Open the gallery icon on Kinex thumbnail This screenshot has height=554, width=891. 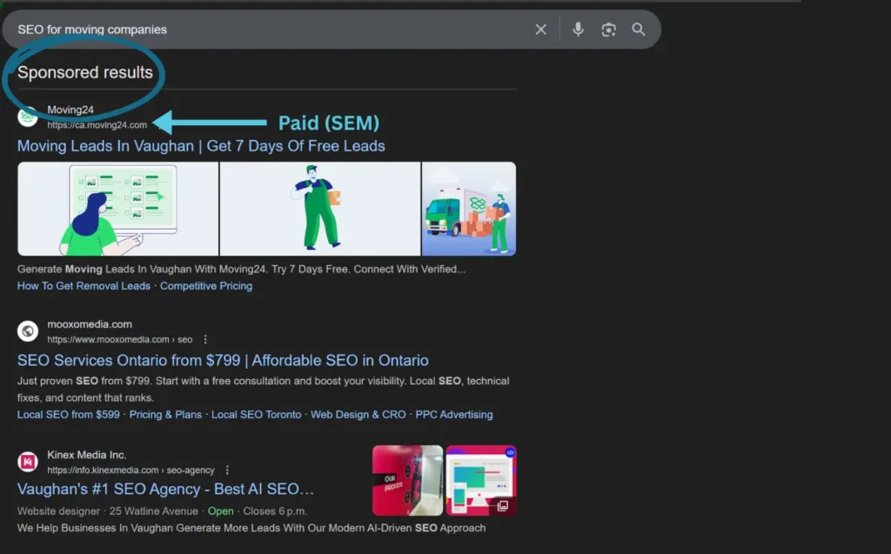tap(503, 505)
